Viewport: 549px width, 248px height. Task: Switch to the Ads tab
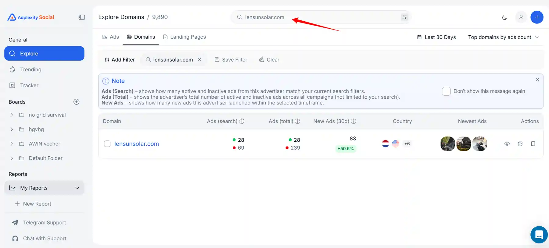[x=110, y=37]
